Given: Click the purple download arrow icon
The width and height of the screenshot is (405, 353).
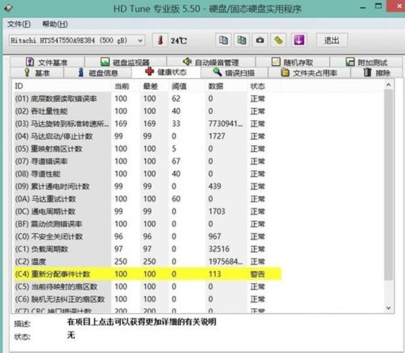Looking at the screenshot, I should 299,40.
